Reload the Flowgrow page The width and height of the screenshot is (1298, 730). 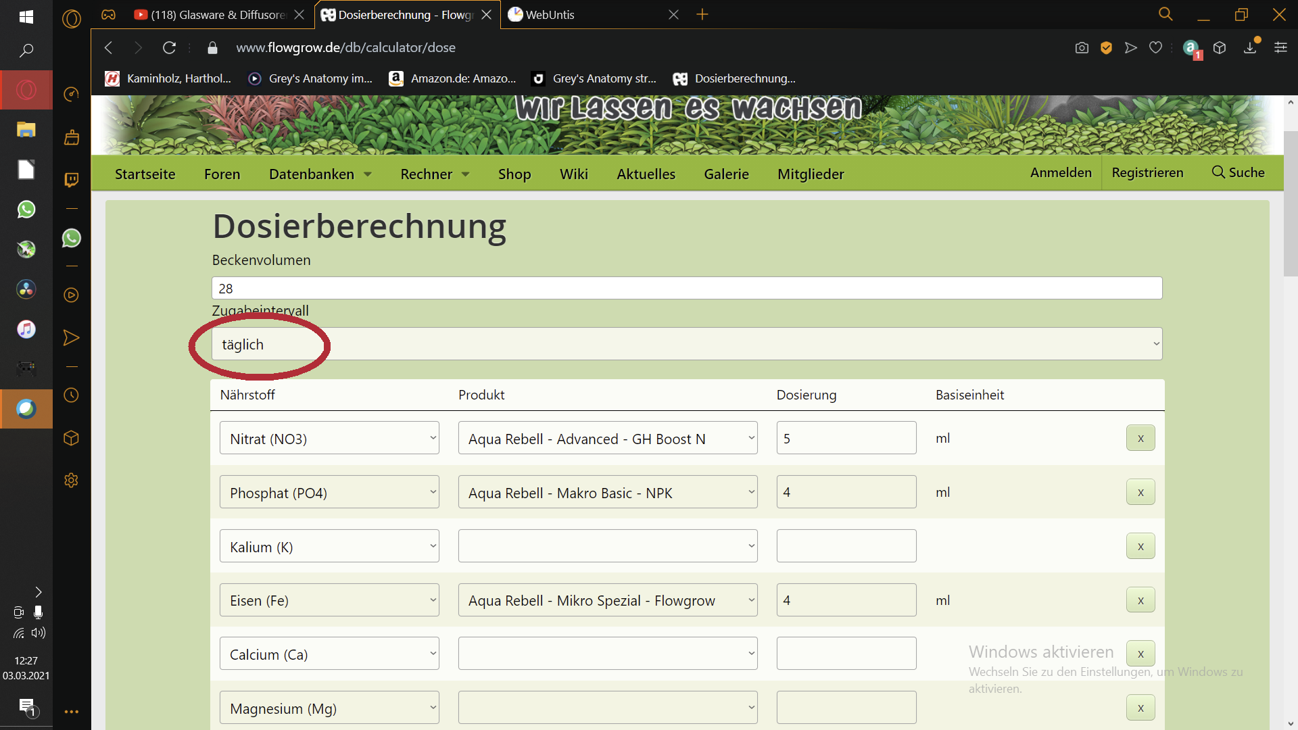tap(169, 47)
